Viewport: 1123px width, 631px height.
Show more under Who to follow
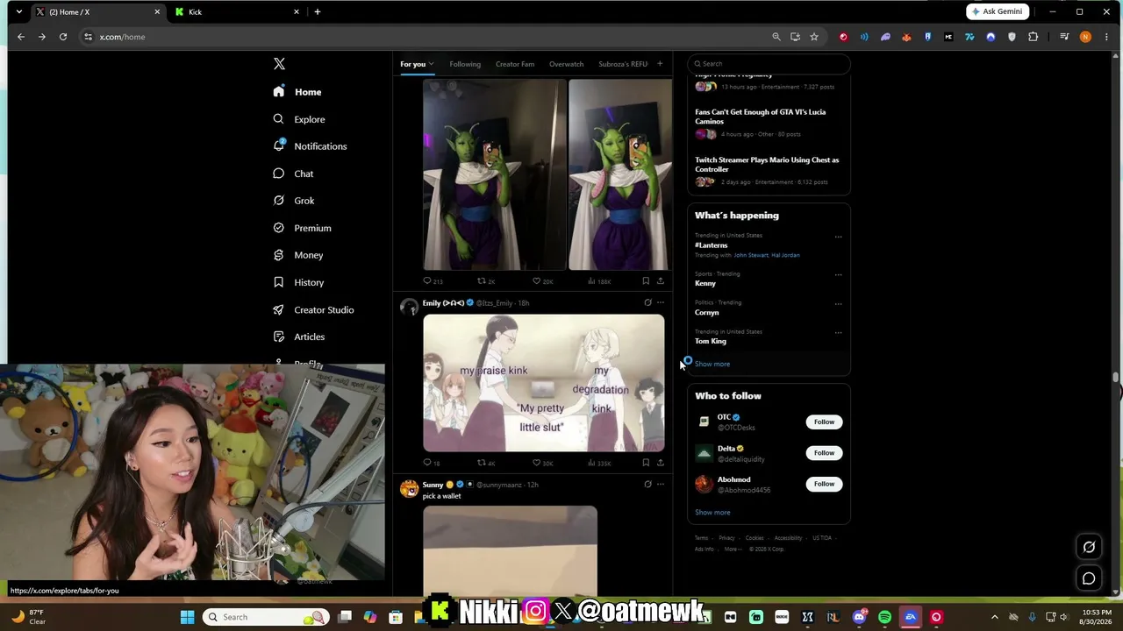pyautogui.click(x=712, y=513)
